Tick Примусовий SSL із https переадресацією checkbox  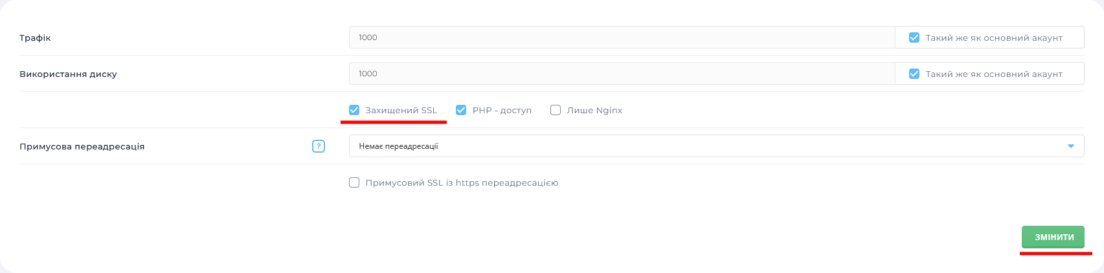click(354, 182)
